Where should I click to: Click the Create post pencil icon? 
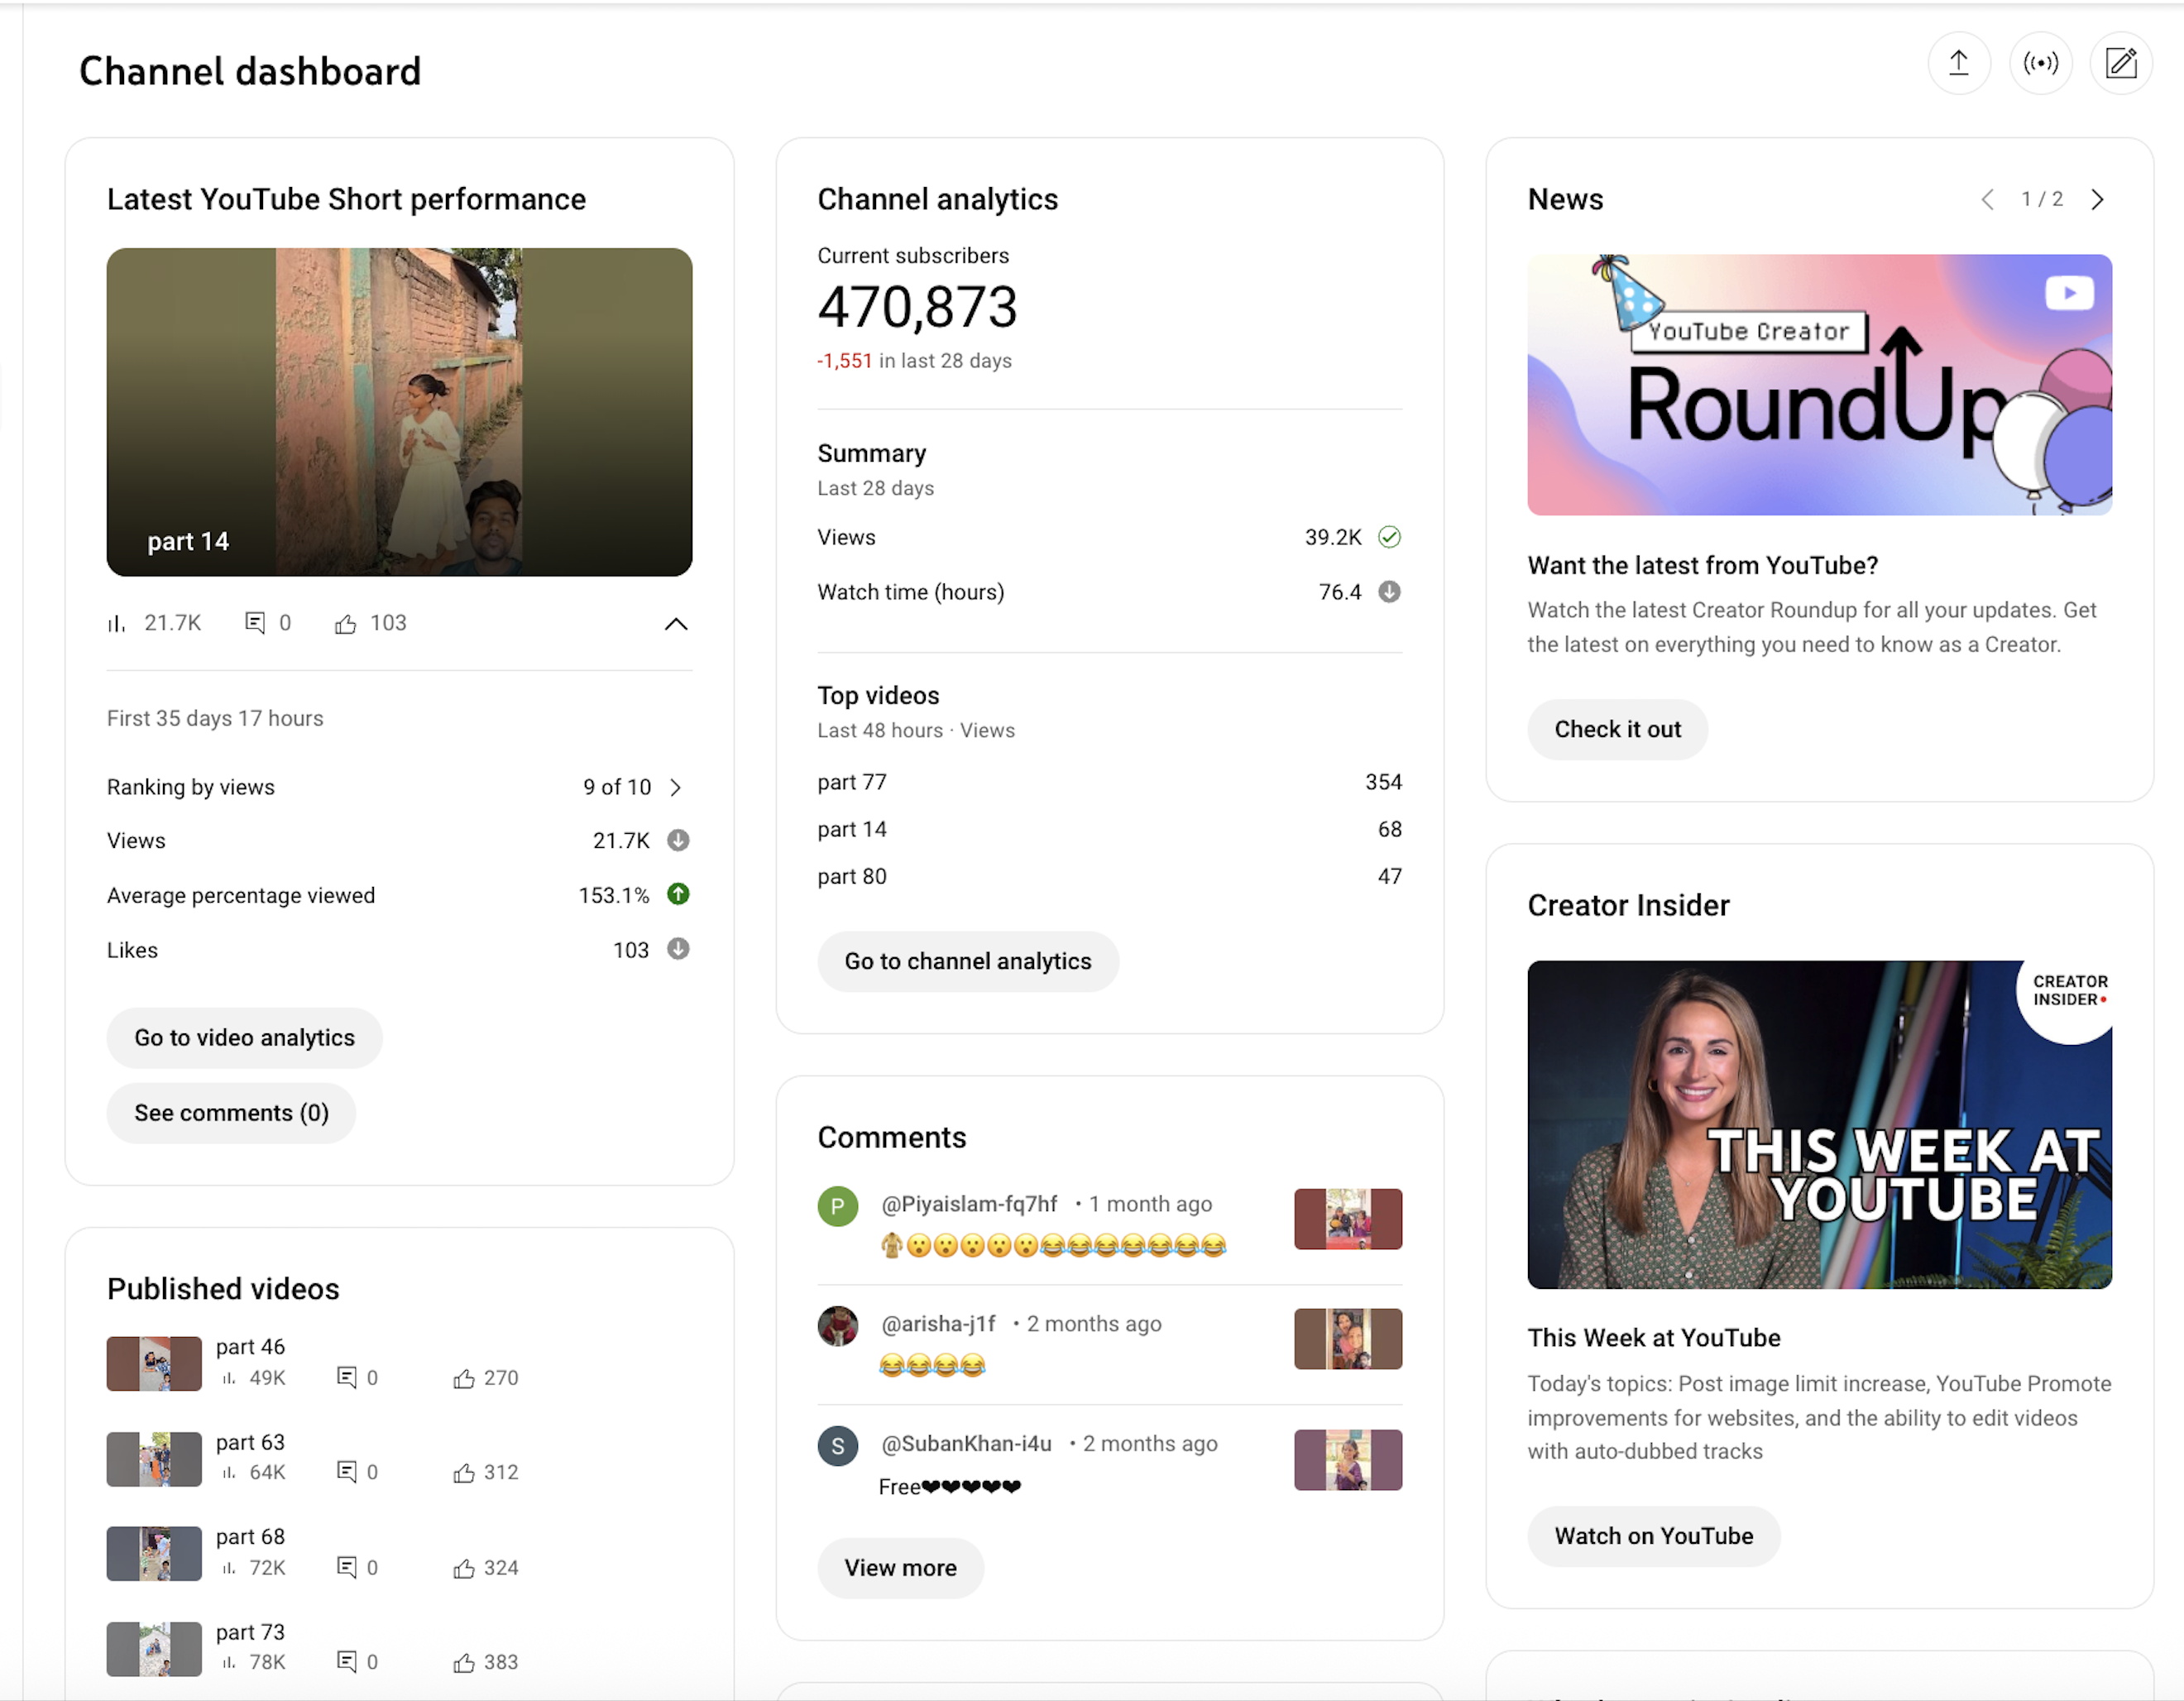(2120, 64)
